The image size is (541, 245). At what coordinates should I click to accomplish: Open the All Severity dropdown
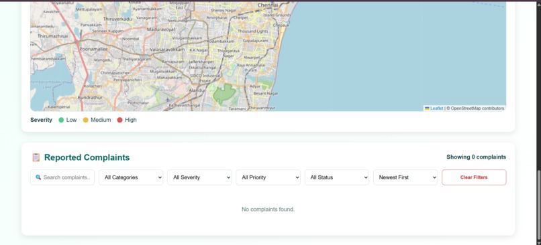(x=199, y=177)
